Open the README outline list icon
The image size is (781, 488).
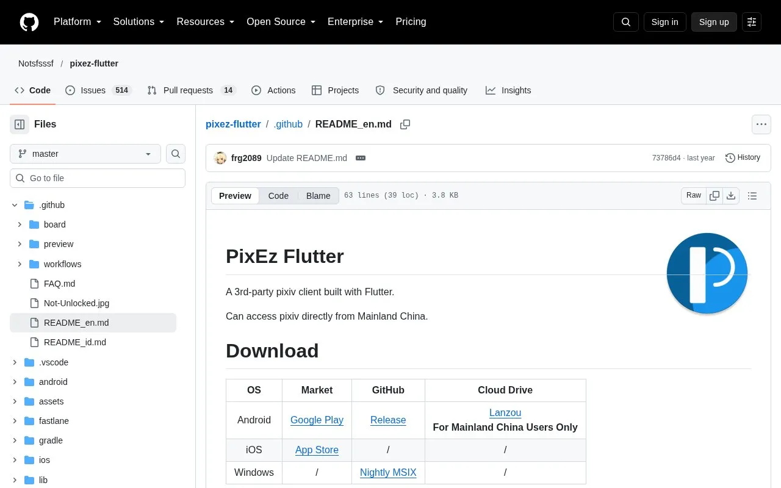[x=752, y=196]
